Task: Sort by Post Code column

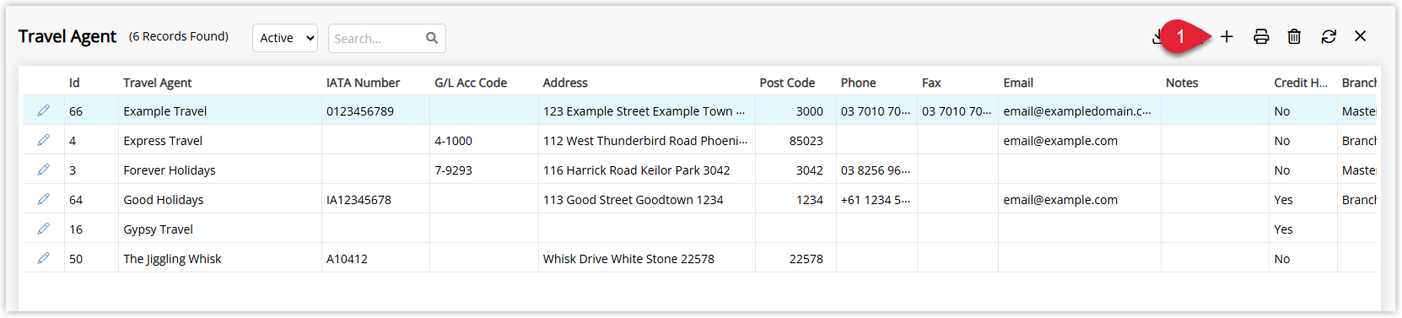Action: [x=787, y=83]
